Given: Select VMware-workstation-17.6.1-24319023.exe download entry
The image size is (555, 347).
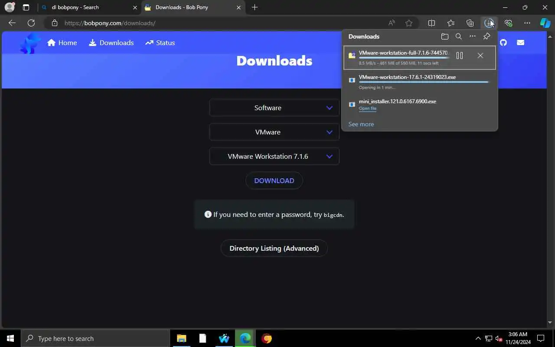Looking at the screenshot, I should coord(420,82).
